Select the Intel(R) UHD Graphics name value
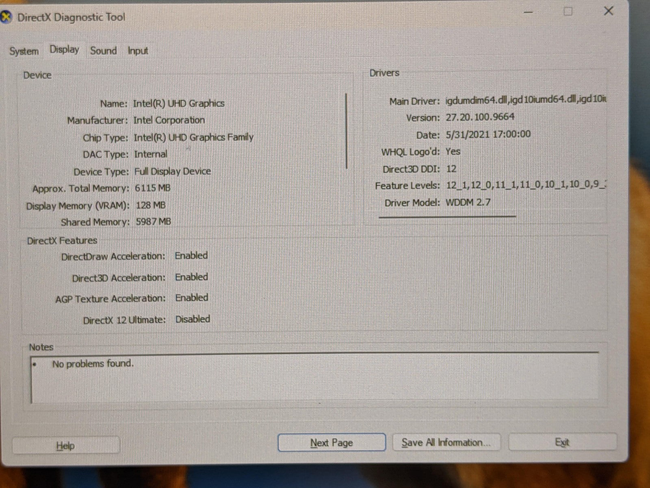This screenshot has height=488, width=650. click(x=179, y=103)
